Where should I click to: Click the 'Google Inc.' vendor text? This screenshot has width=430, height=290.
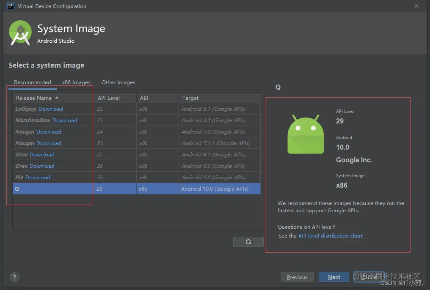click(354, 160)
